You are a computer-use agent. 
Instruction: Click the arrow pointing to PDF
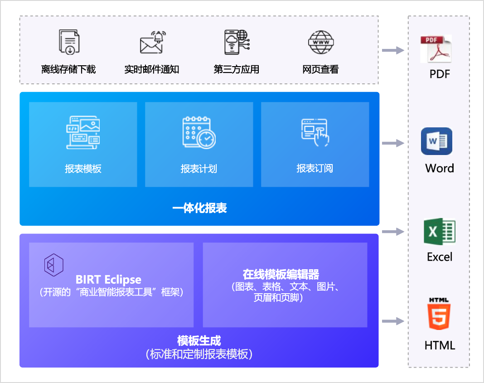(x=392, y=50)
